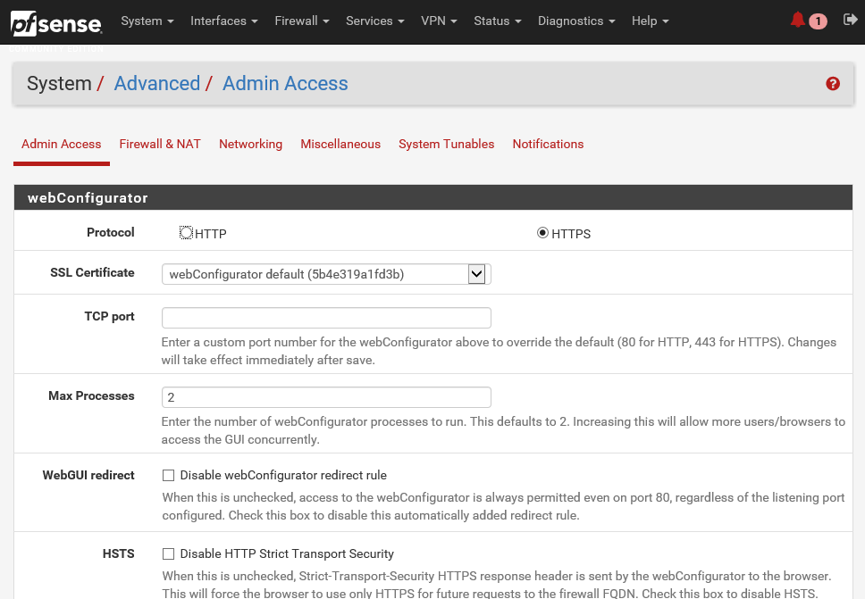Viewport: 865px width, 599px height.
Task: Click inside the TCP port field
Action: tap(326, 317)
